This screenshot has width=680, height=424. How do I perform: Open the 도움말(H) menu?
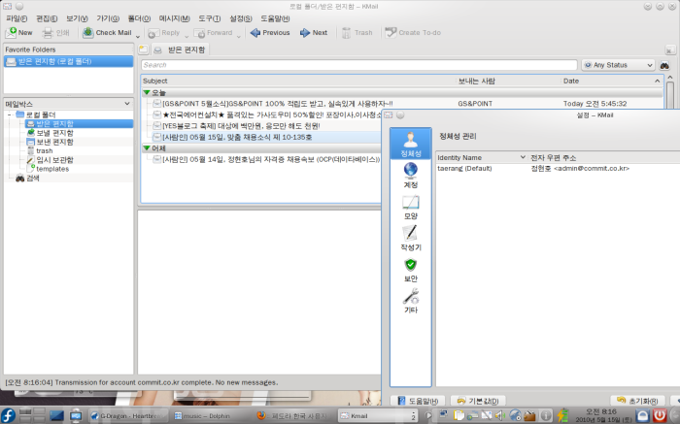point(275,18)
